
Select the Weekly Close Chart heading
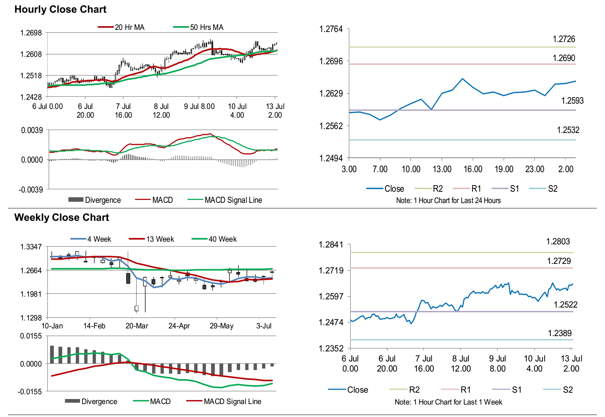[x=62, y=217]
